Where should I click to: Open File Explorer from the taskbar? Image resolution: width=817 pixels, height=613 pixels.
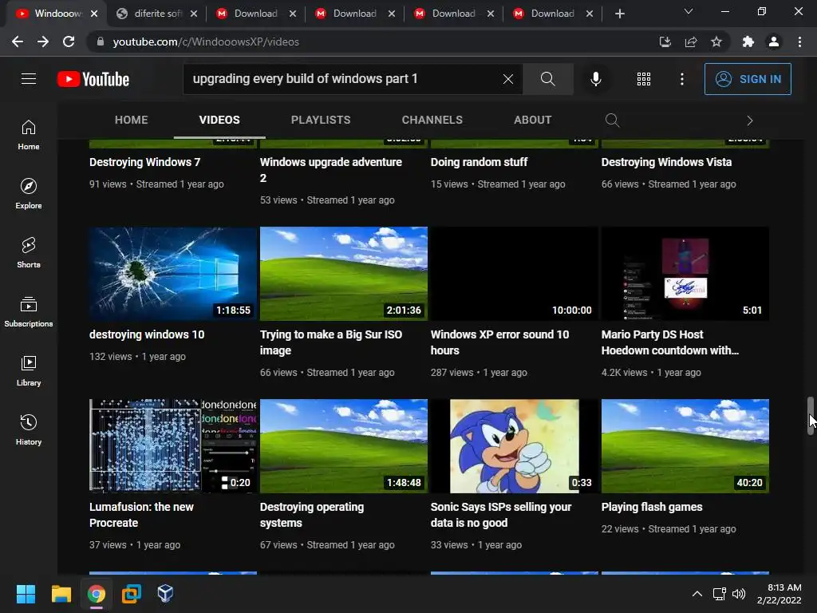point(61,594)
